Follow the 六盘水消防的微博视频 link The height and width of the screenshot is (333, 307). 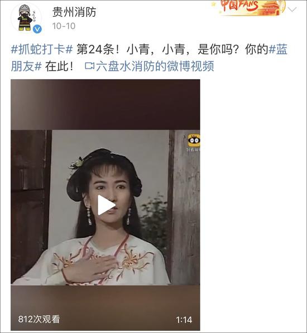click(155, 66)
